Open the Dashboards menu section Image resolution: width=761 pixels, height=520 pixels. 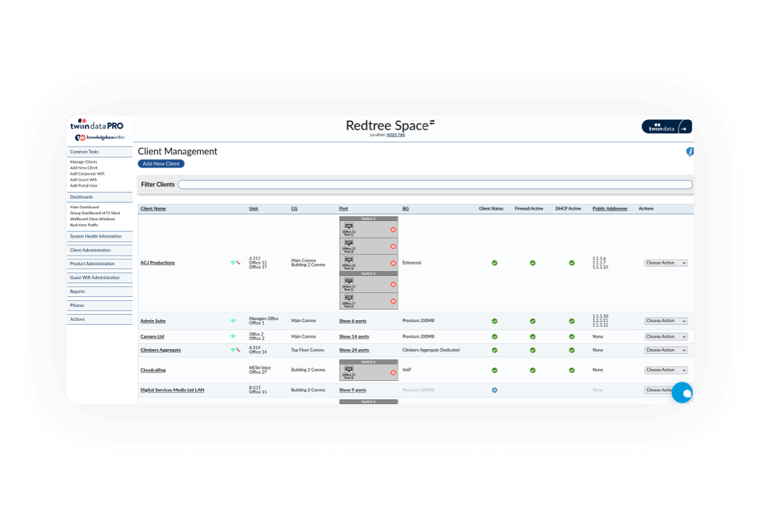100,197
